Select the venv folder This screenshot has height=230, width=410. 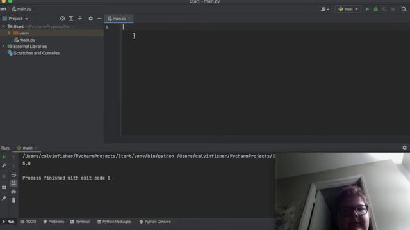(24, 33)
